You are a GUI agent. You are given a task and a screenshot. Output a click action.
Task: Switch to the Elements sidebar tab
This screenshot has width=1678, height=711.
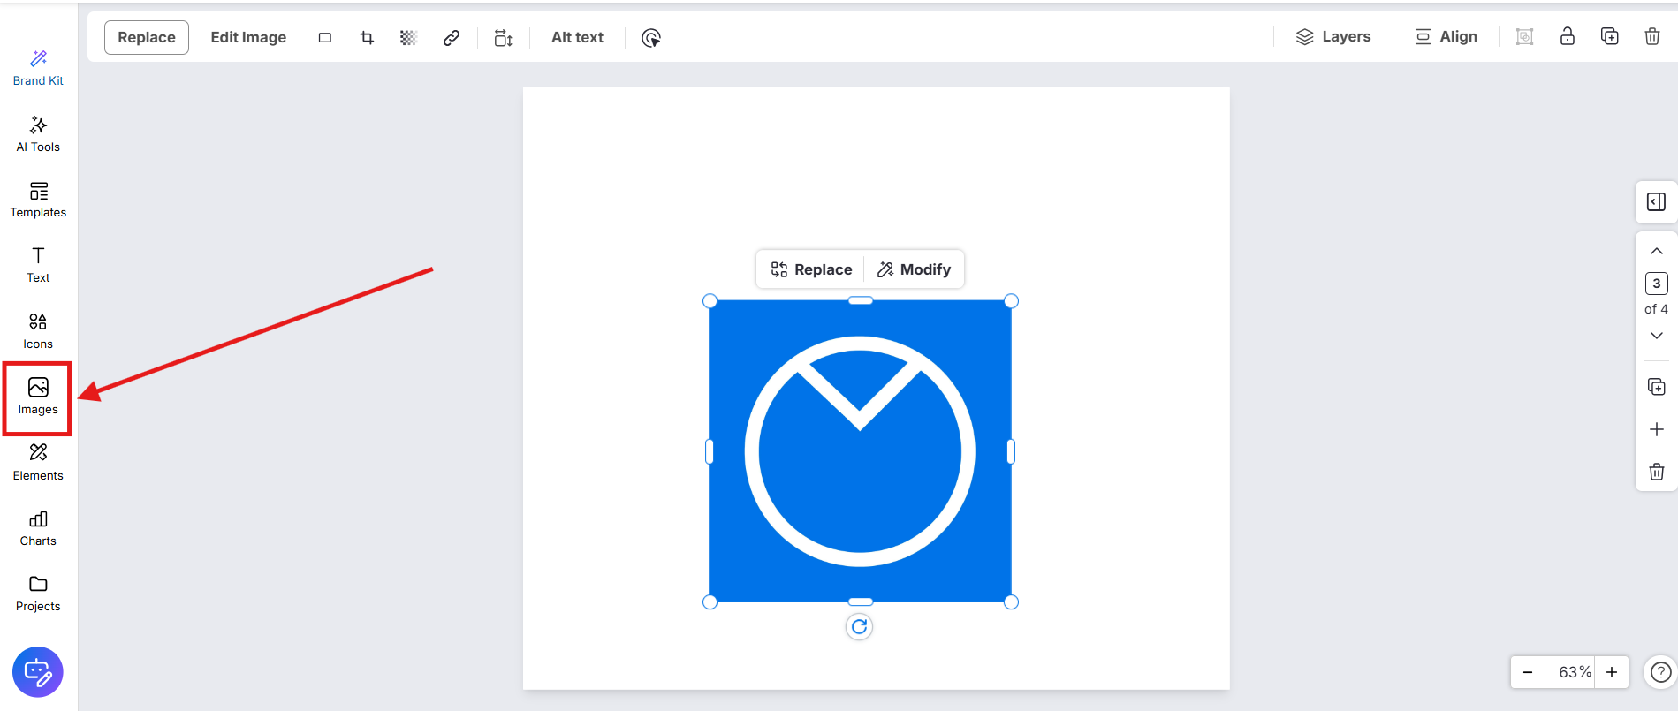point(38,462)
